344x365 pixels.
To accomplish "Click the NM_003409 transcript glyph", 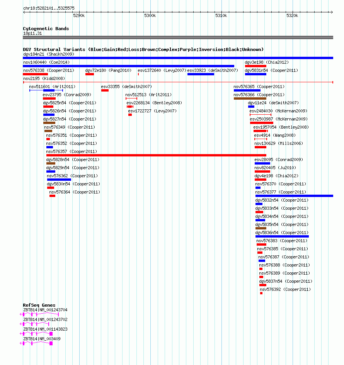I will [x=36, y=343].
